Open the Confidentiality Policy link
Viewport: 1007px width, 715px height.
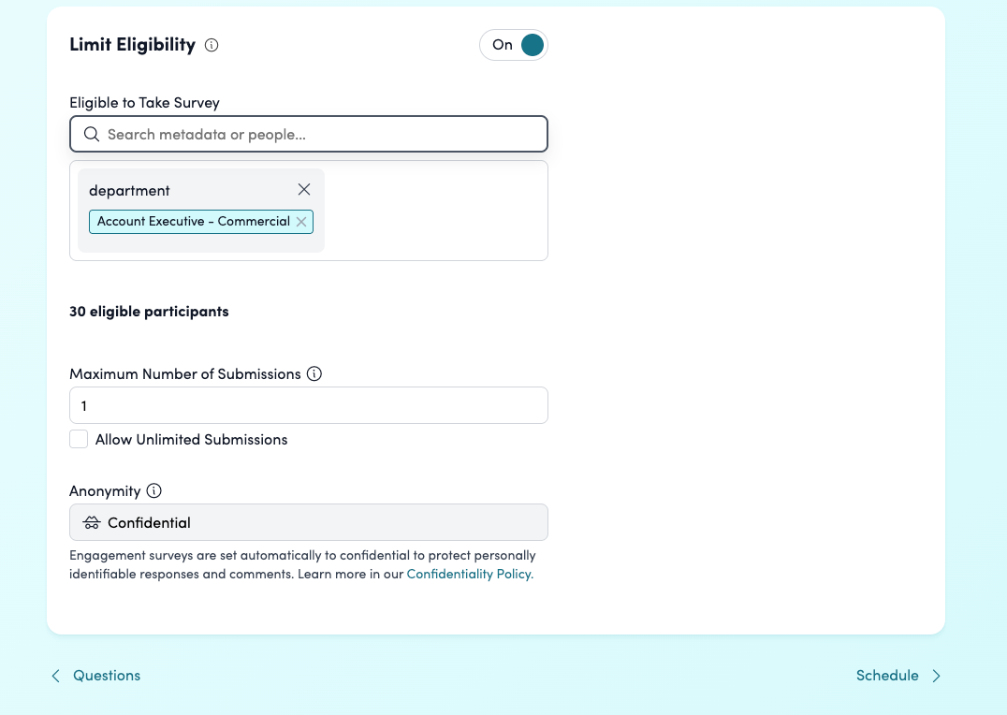click(469, 575)
